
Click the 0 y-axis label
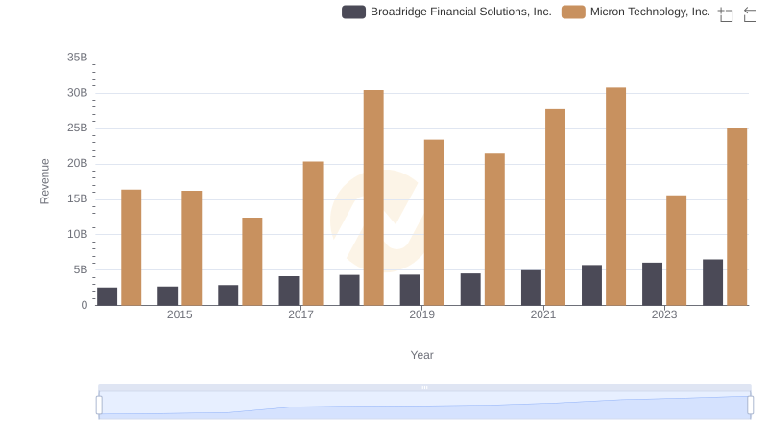(84, 305)
